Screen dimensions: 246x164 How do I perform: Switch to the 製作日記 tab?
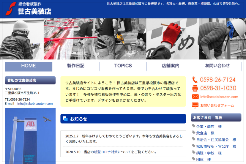point(76,66)
